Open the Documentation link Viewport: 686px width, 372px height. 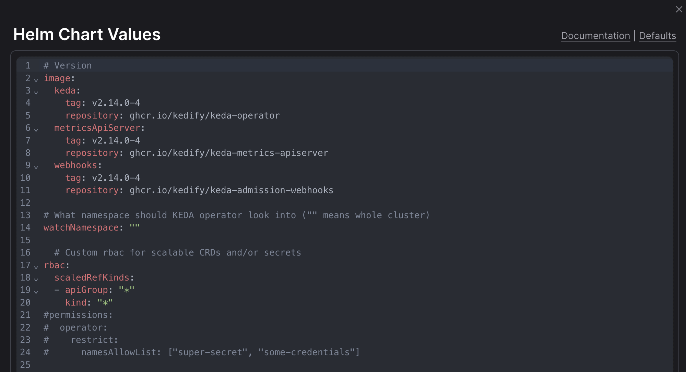595,36
